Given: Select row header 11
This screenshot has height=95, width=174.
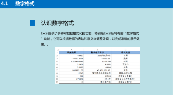Looking at the screenshot, I should (x=57, y=82).
